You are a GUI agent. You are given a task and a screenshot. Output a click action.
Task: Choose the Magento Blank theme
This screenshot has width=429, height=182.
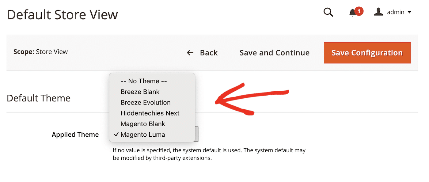pyautogui.click(x=143, y=124)
